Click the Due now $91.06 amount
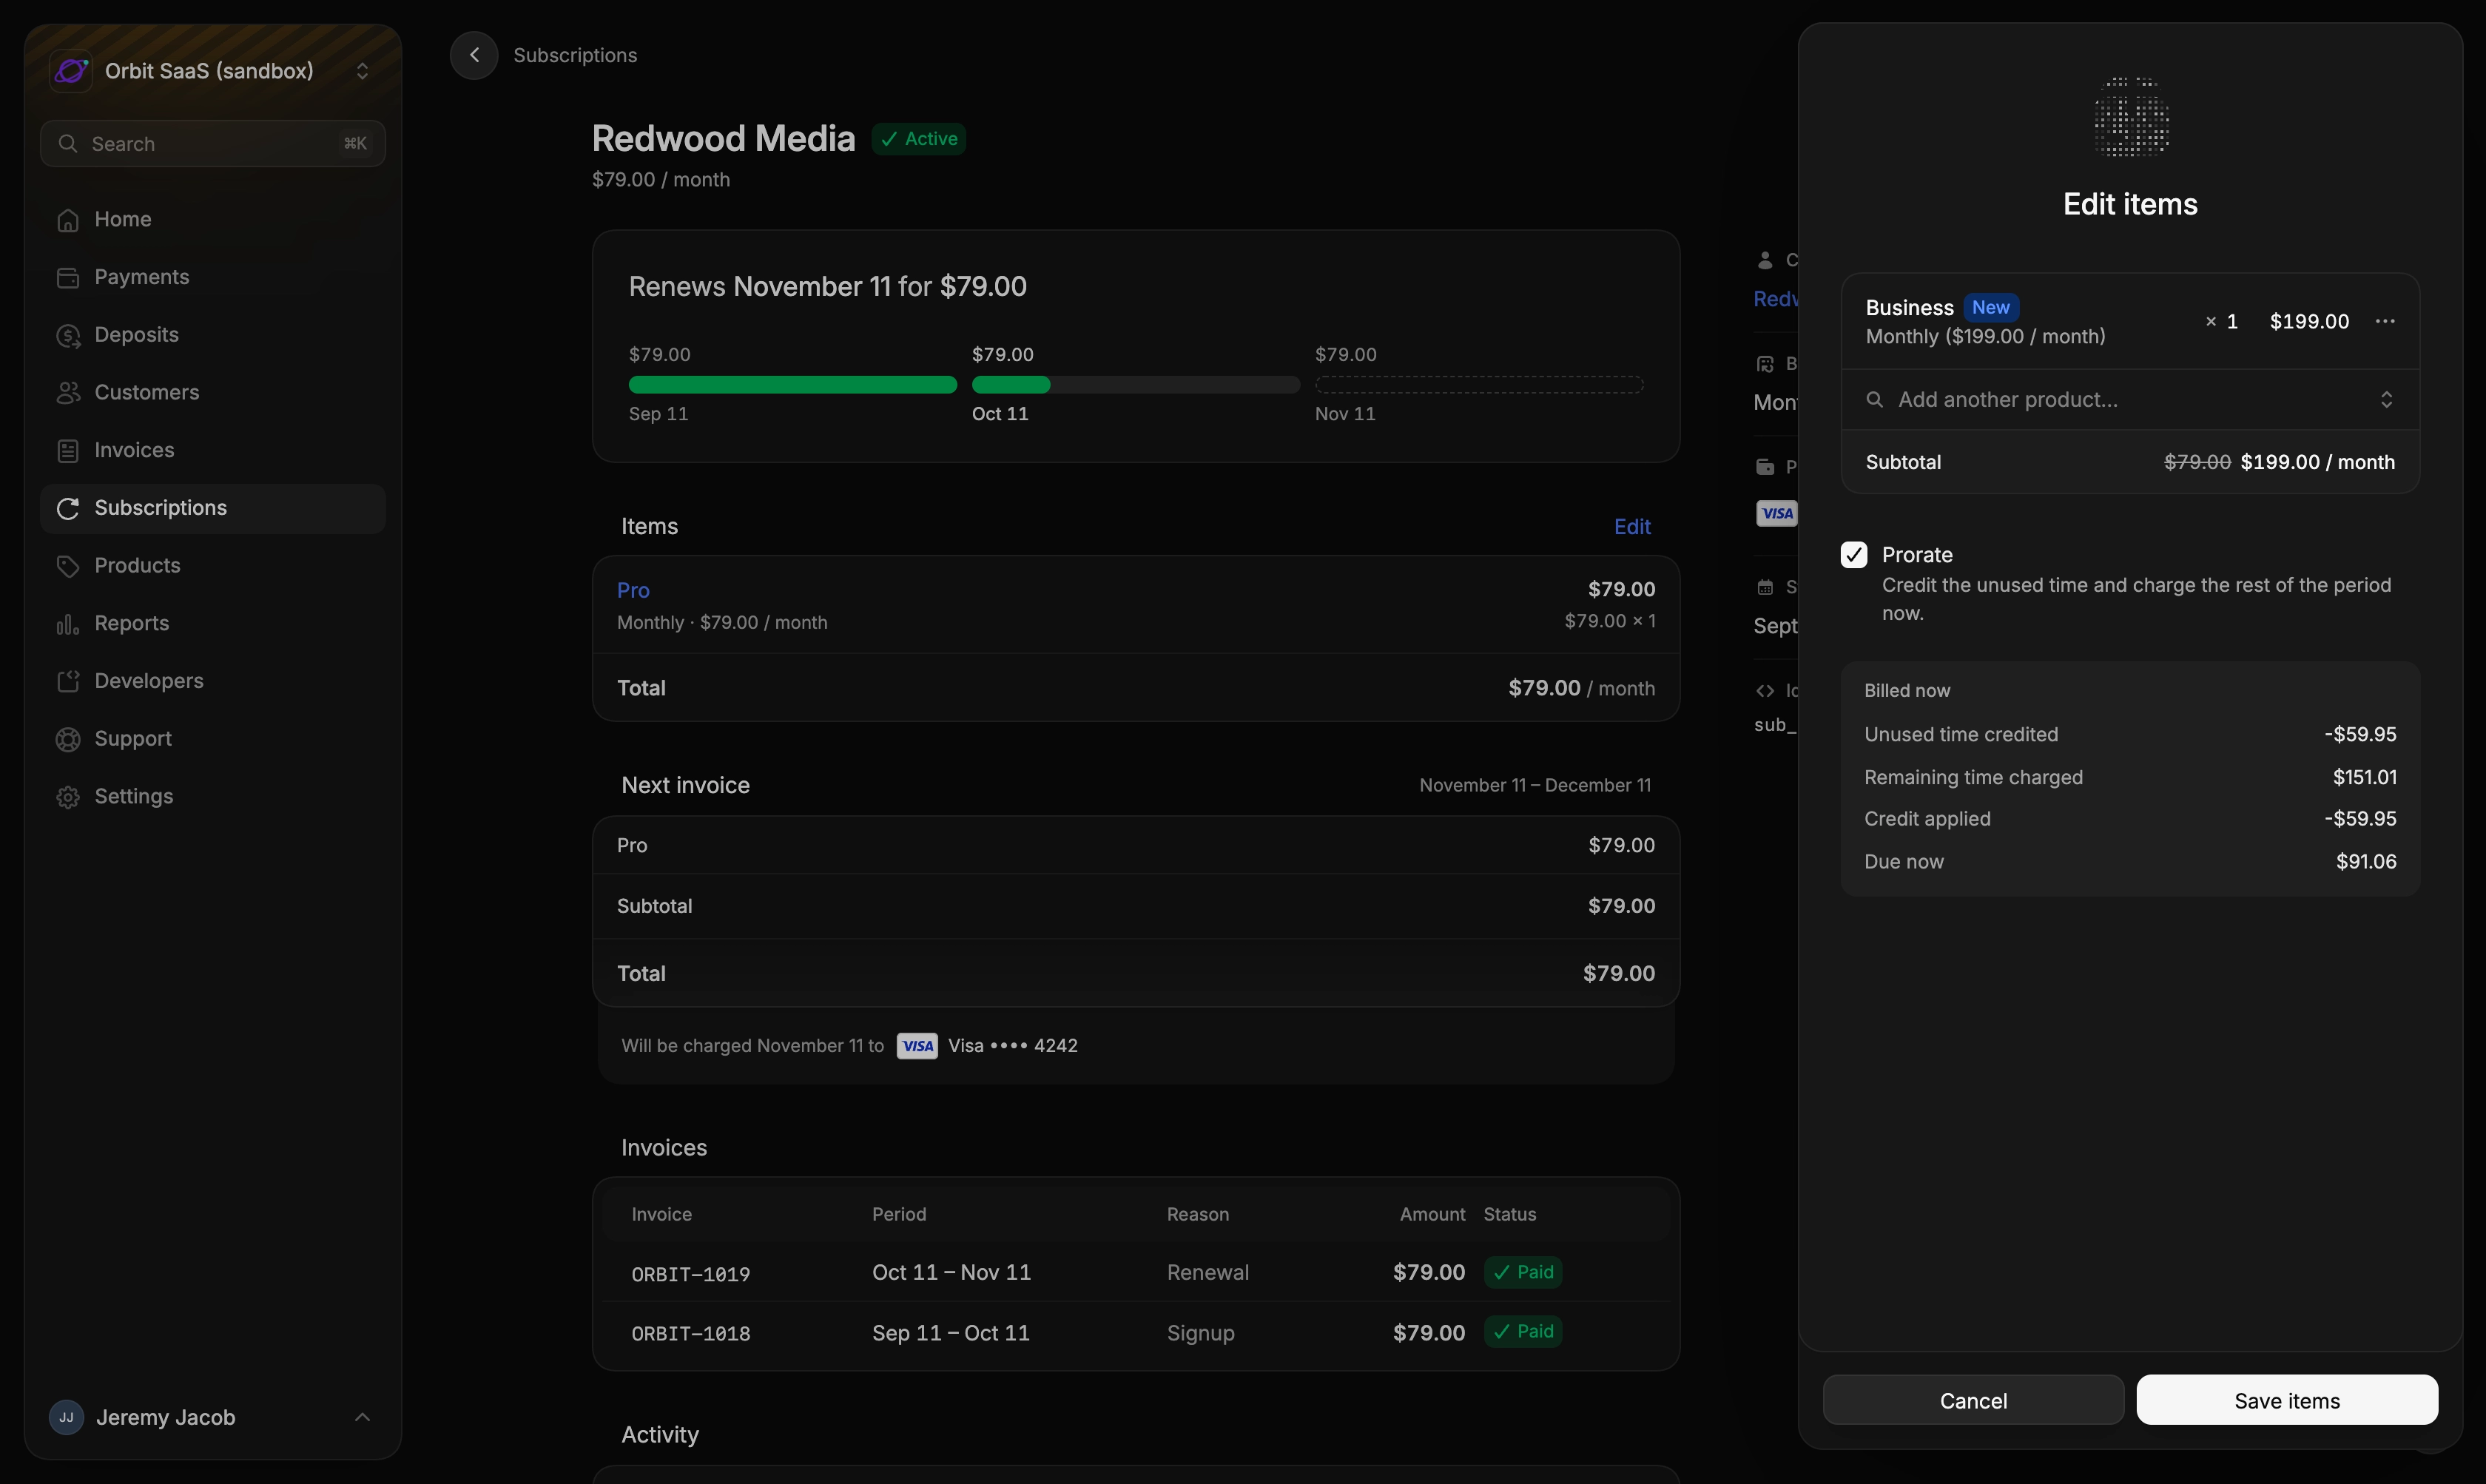The width and height of the screenshot is (2486, 1484). point(2366,862)
